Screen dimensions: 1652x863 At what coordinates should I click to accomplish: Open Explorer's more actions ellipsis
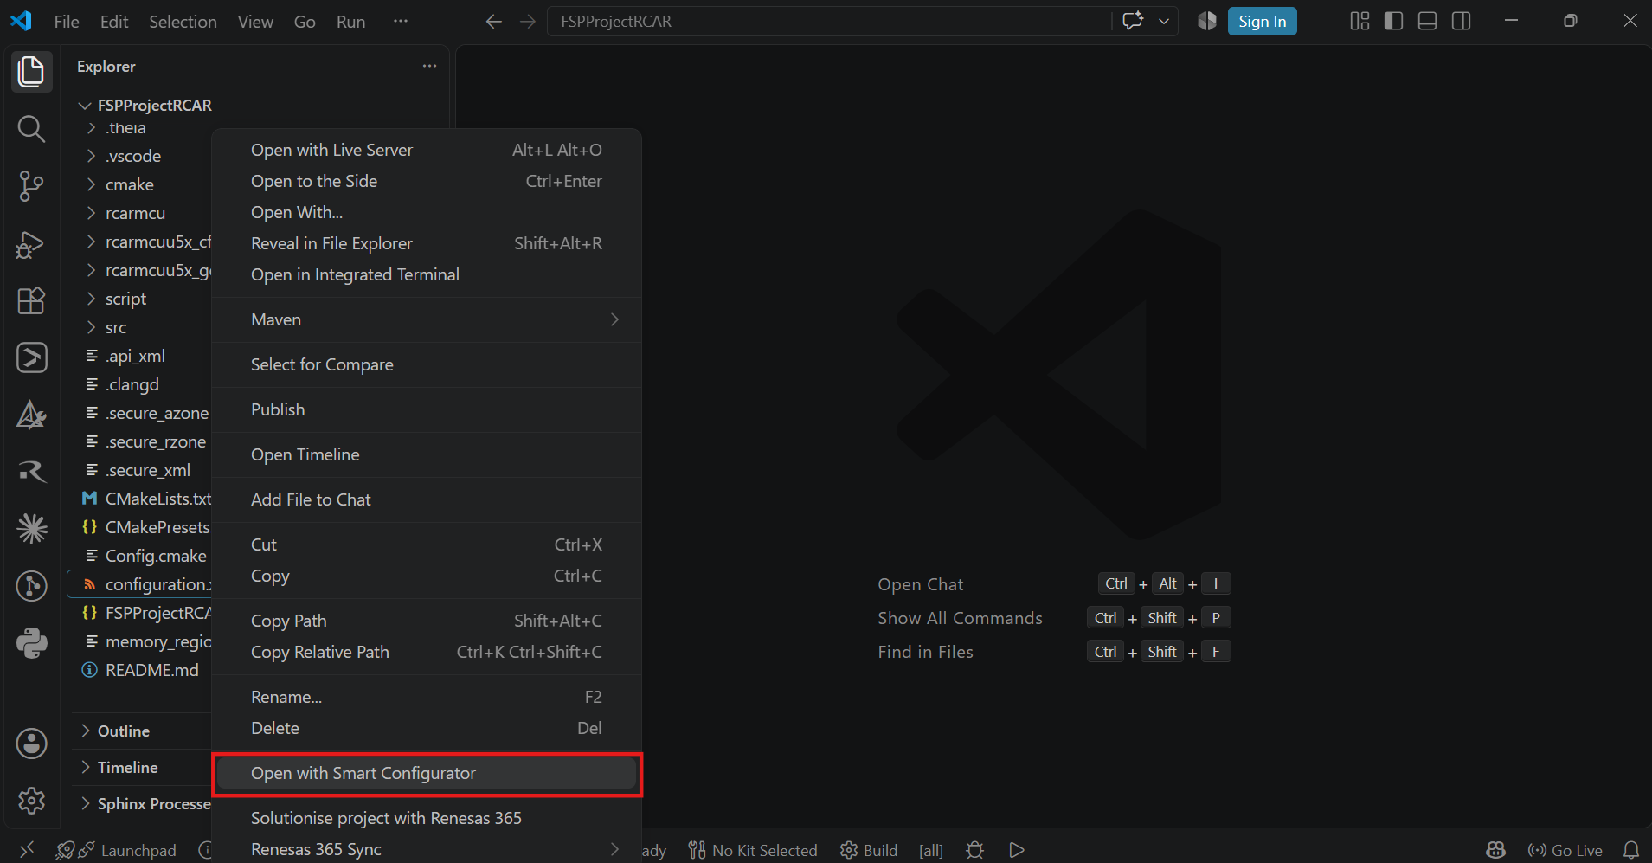tap(429, 66)
